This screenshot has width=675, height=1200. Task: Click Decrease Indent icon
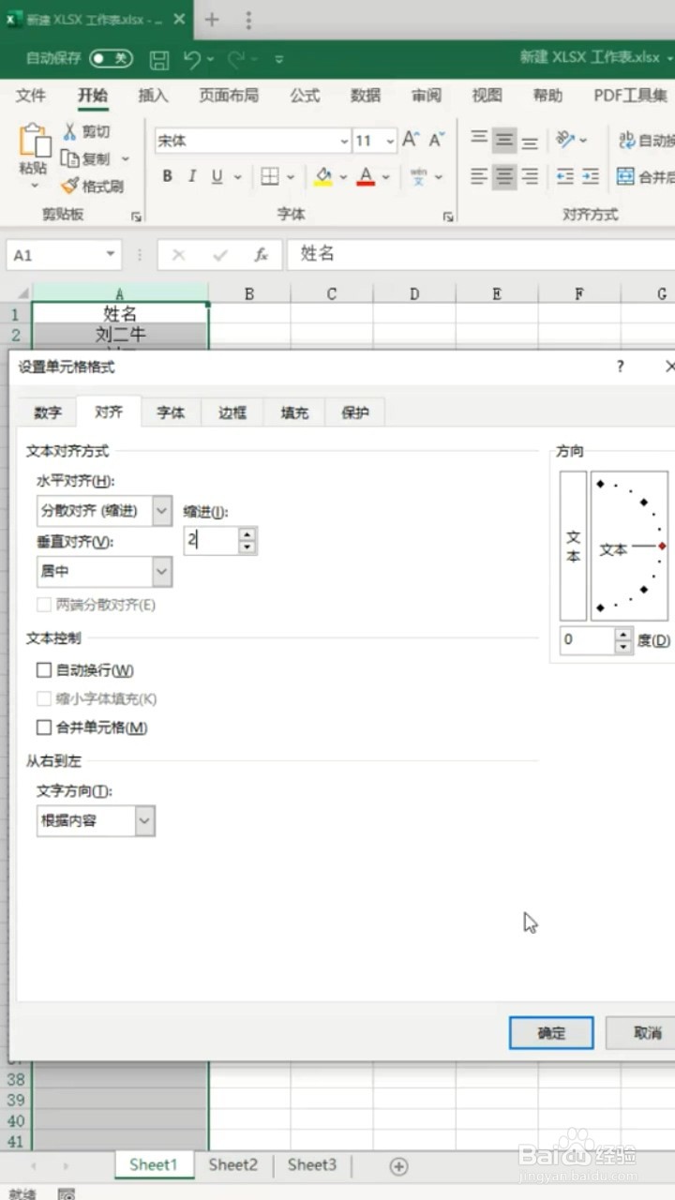click(x=564, y=176)
